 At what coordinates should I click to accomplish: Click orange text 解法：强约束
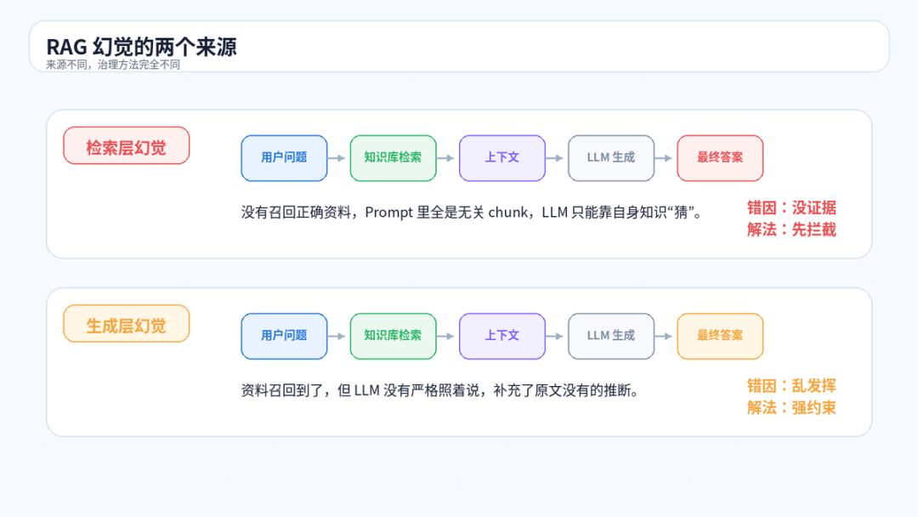pos(791,407)
